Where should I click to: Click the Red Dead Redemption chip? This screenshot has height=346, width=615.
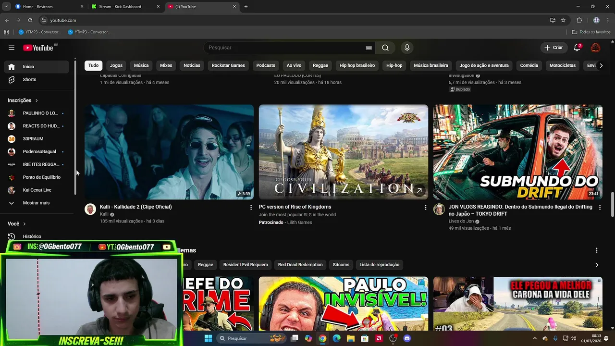coord(300,265)
